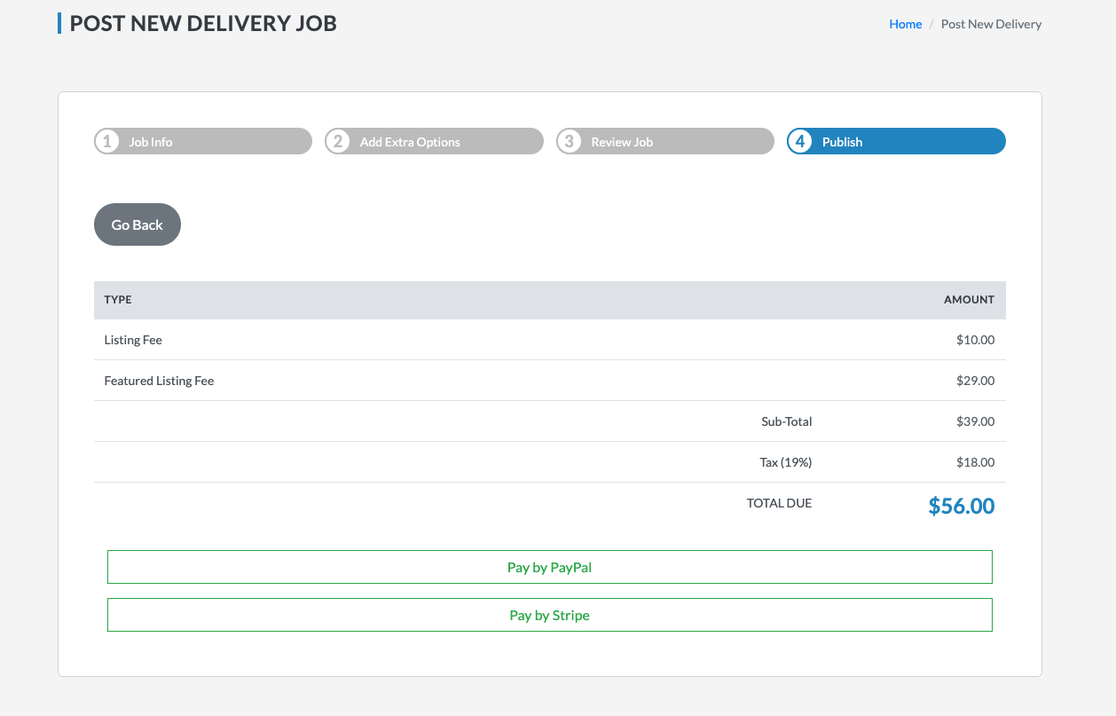Choose Pay by PayPal

[549, 567]
